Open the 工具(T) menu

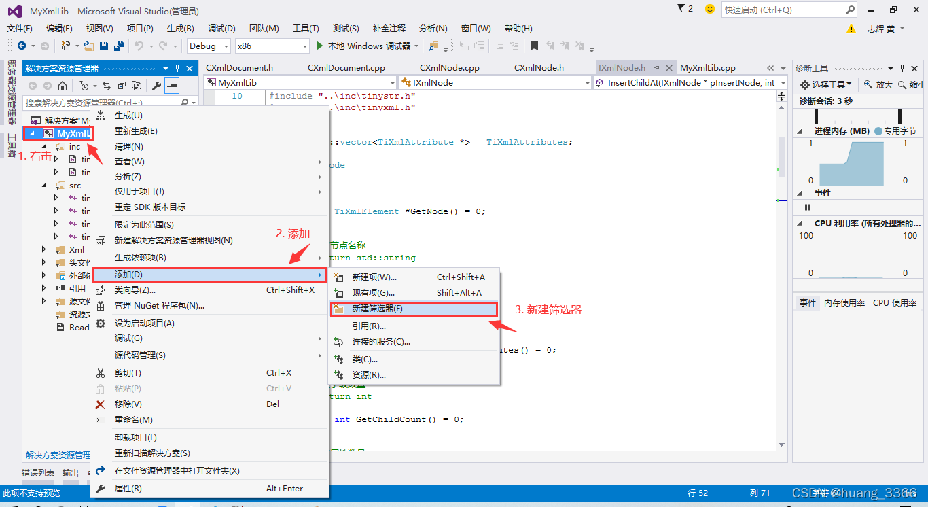306,28
